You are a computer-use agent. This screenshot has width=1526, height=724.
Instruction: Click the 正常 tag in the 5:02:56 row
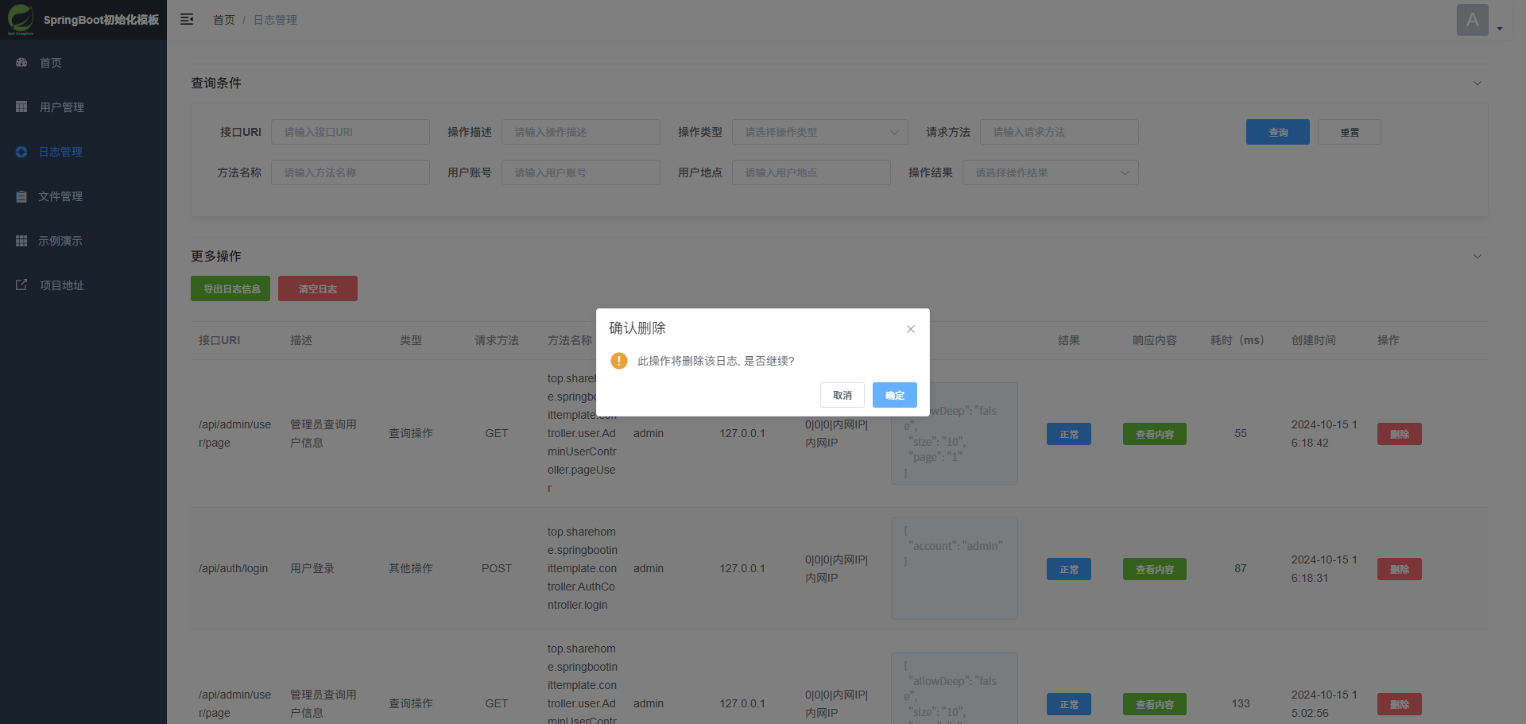(1069, 704)
